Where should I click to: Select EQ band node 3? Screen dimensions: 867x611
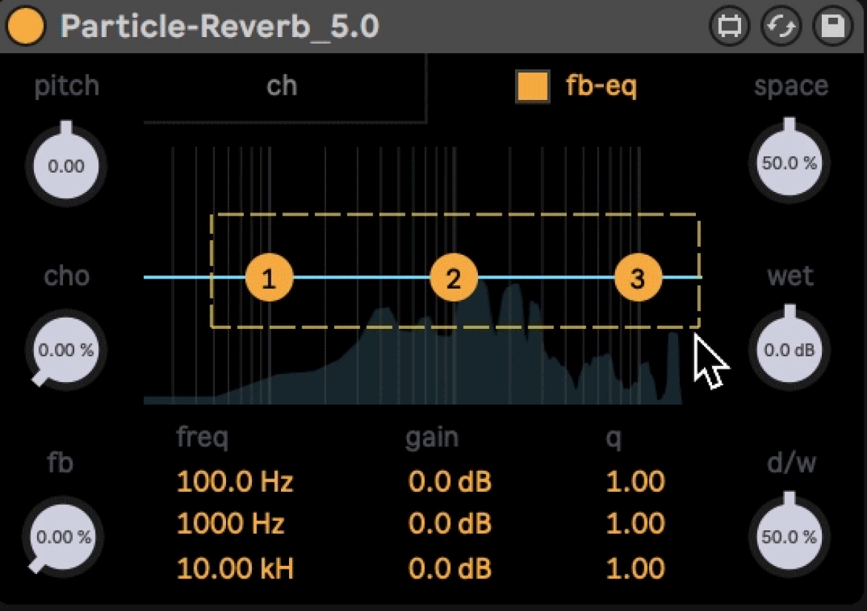coord(638,278)
